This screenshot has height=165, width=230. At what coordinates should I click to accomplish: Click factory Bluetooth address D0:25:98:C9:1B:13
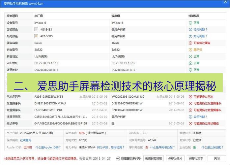pos(46,70)
